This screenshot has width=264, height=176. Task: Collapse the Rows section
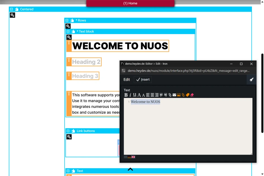[67, 20]
